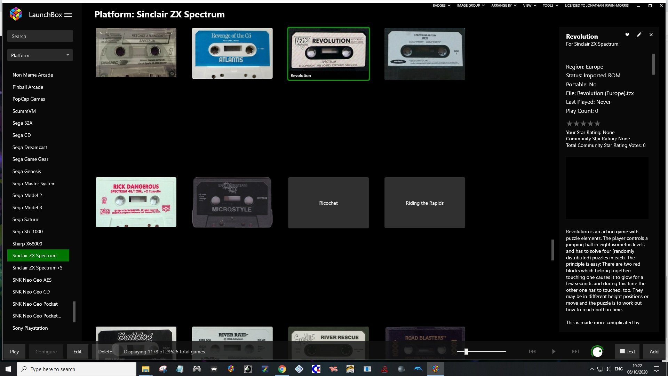This screenshot has height=376, width=668.
Task: Open the View dropdown menu
Action: [530, 6]
